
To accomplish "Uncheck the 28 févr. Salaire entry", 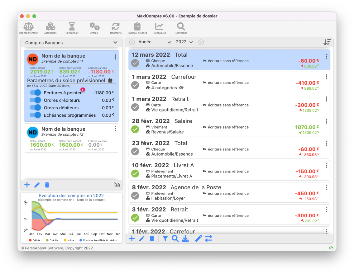I will click(x=135, y=130).
